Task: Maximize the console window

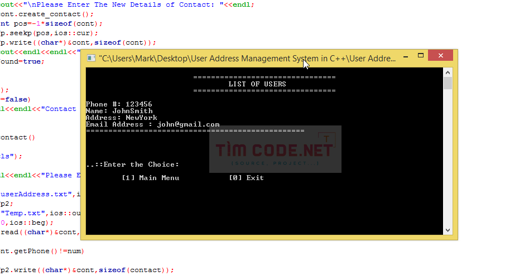Action: 420,56
